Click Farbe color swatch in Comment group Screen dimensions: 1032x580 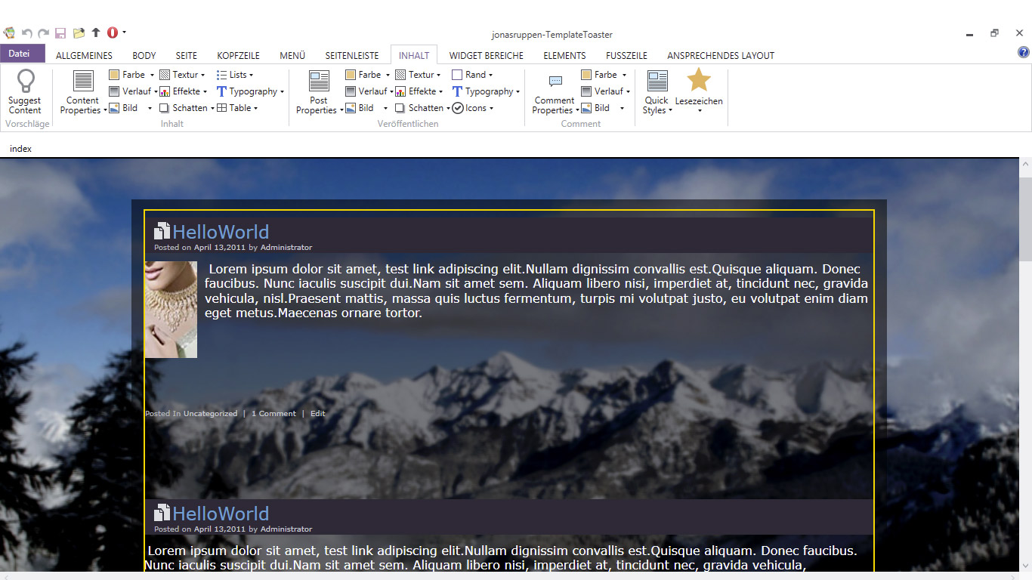(587, 75)
